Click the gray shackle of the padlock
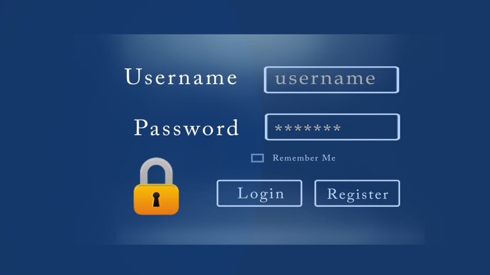 (156, 171)
